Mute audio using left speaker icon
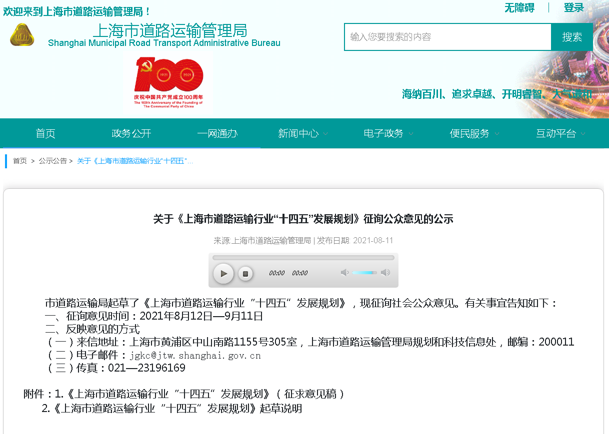 pyautogui.click(x=344, y=273)
